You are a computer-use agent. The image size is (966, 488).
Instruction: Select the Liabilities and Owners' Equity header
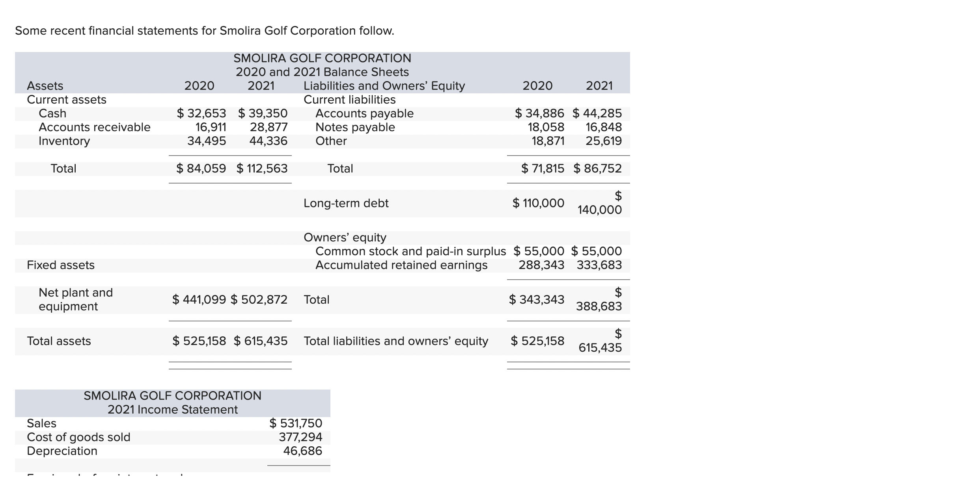(x=384, y=86)
